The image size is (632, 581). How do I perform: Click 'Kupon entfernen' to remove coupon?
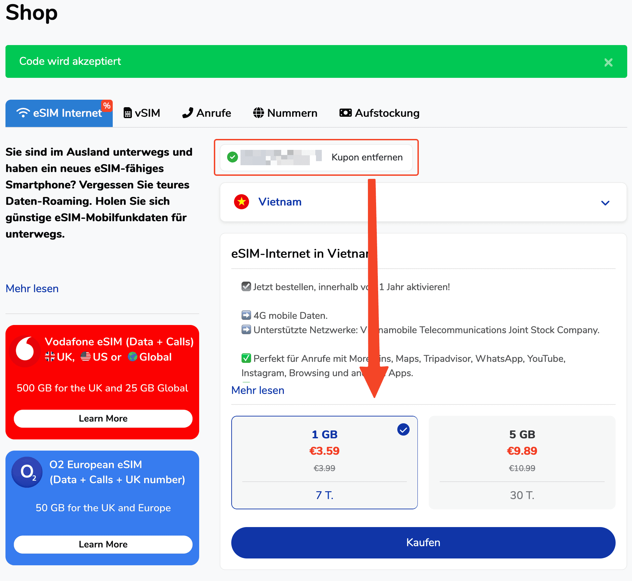click(x=367, y=157)
